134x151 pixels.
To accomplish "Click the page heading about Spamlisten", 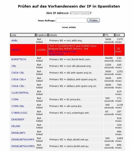I will coord(69,6).
